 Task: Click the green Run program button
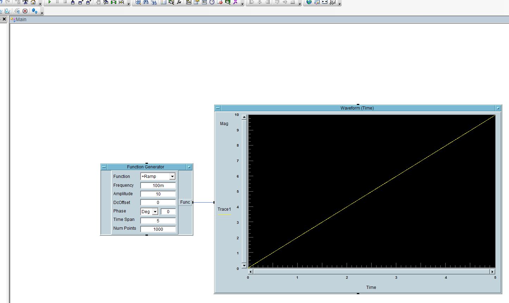click(x=50, y=2)
